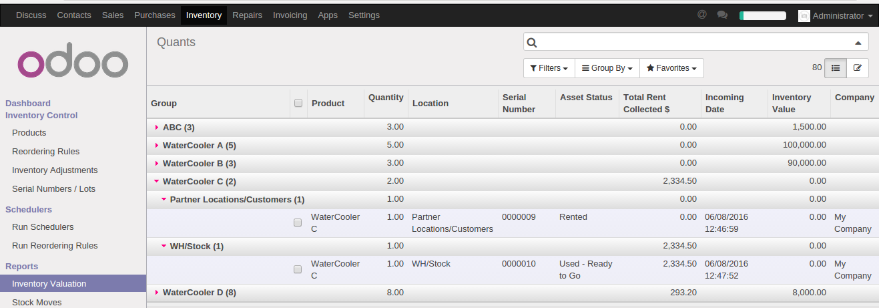
Task: Open Products in the sidebar
Action: point(29,132)
